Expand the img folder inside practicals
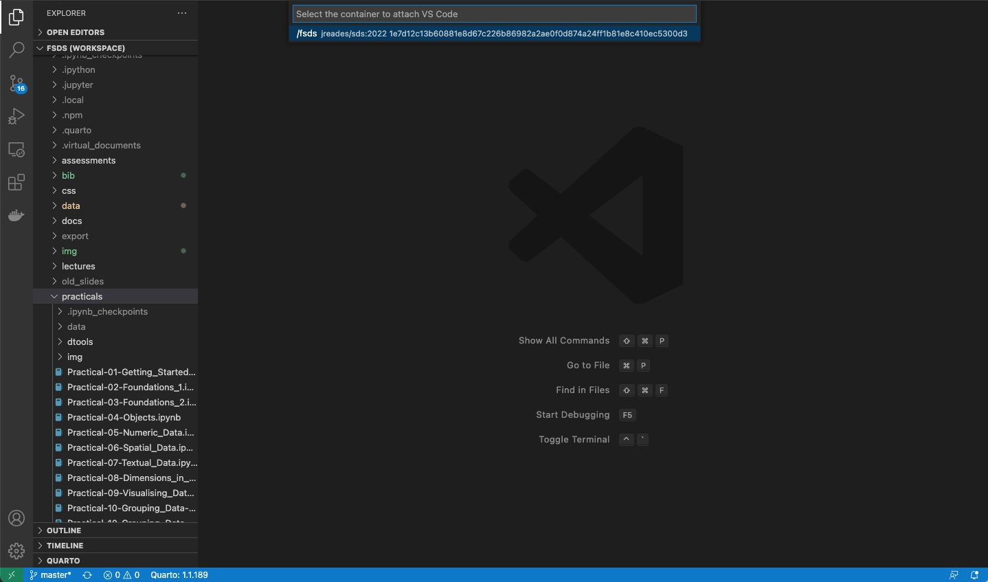The width and height of the screenshot is (988, 582). [x=115, y=357]
